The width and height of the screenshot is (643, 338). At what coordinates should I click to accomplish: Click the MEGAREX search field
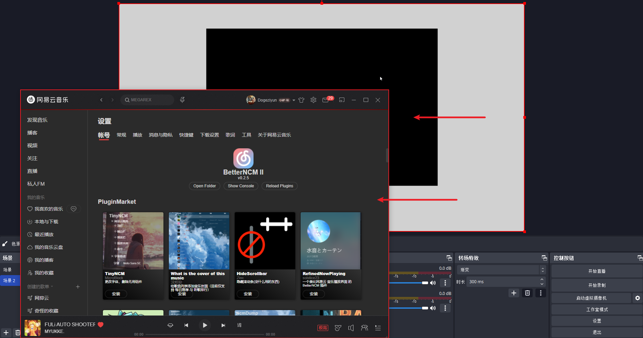[x=147, y=100]
